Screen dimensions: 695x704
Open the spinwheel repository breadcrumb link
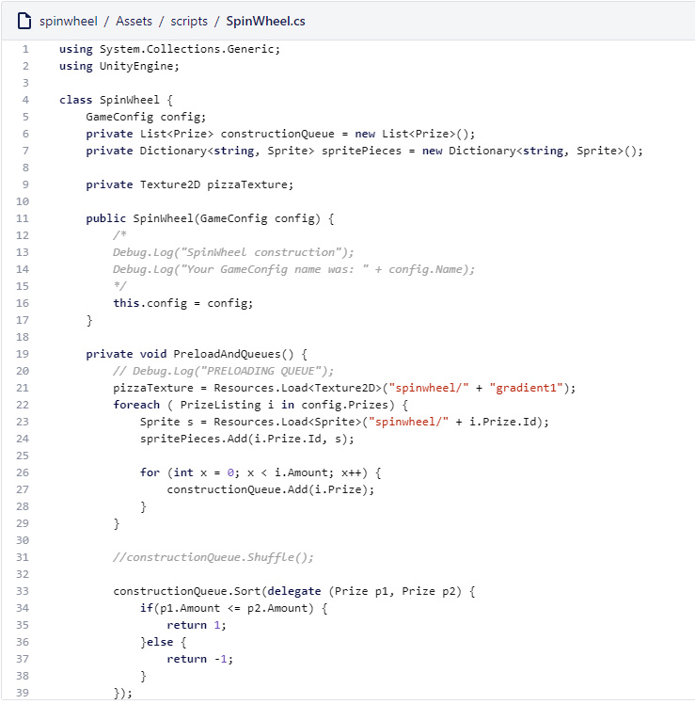pyautogui.click(x=69, y=21)
